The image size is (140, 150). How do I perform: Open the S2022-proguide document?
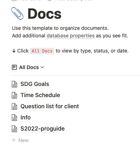pos(42,129)
